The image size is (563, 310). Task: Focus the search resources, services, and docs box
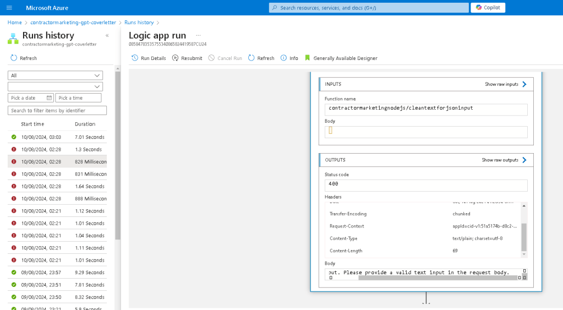[369, 8]
